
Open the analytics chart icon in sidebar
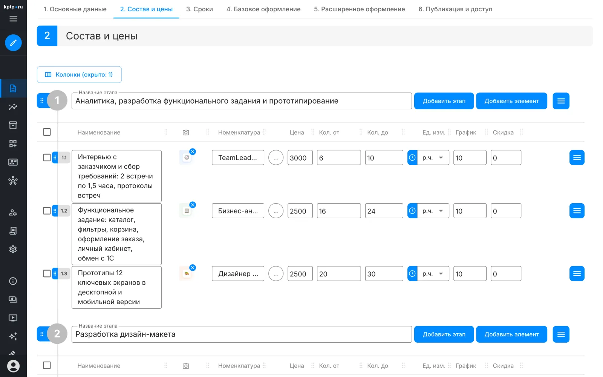(x=13, y=107)
